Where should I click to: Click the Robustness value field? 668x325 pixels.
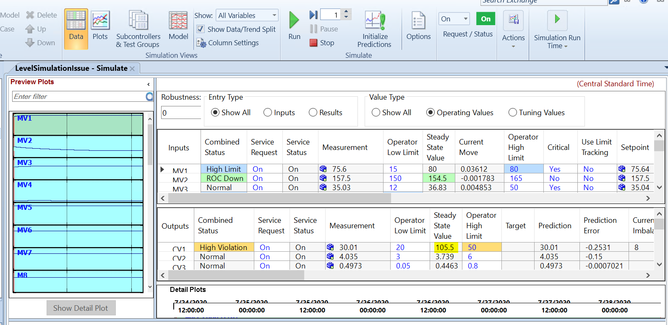[x=181, y=113]
